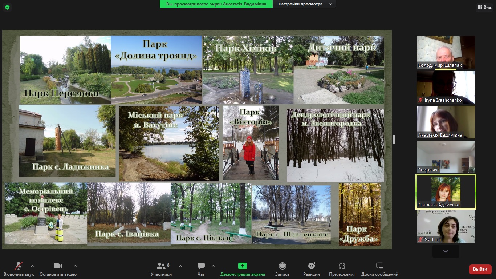Image resolution: width=496 pixels, height=279 pixels.
Task: Click the panel divider handle beside shared screen
Action: click(394, 139)
